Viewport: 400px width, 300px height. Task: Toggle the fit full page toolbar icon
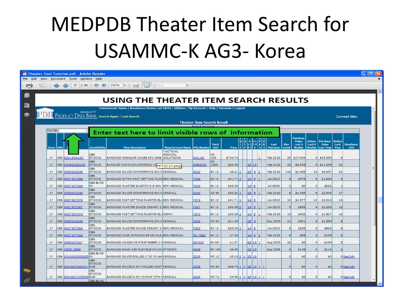pyautogui.click(x=147, y=86)
